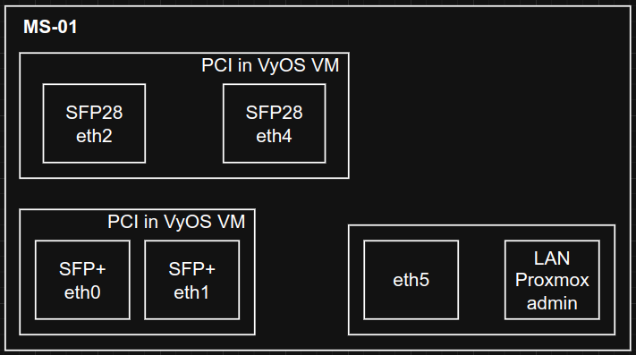Click the word Proxmox in LAN box
The height and width of the screenshot is (355, 636).
552,280
